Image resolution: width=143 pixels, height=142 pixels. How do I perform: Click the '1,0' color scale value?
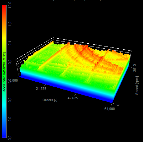pyautogui.click(x=10, y=24)
